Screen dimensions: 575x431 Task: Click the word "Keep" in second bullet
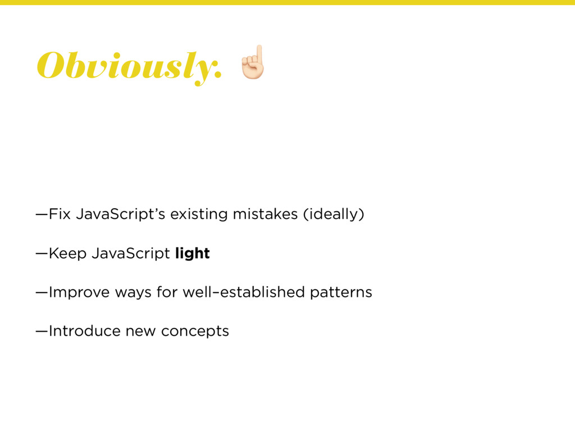(67, 254)
